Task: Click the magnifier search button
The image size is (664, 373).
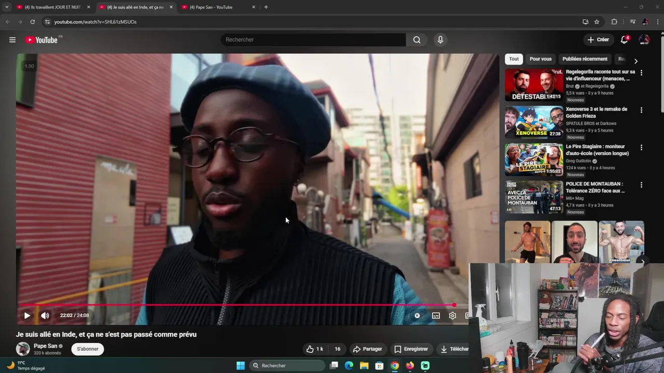Action: point(417,40)
